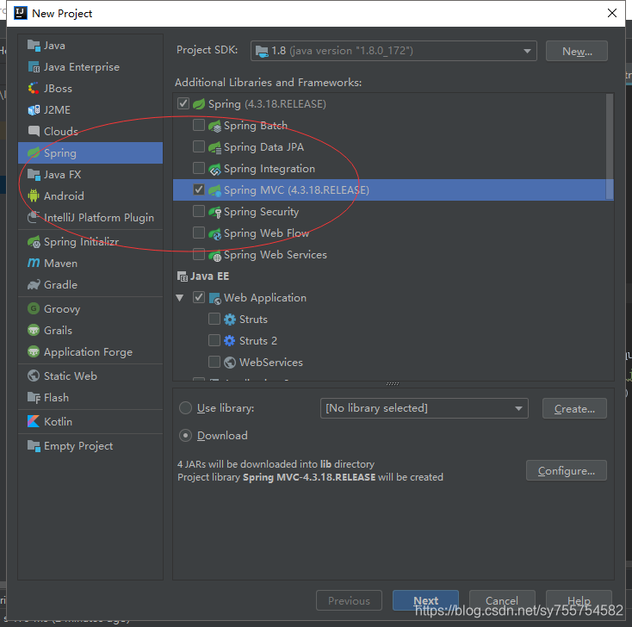
Task: Click the Configure... button
Action: pos(567,470)
